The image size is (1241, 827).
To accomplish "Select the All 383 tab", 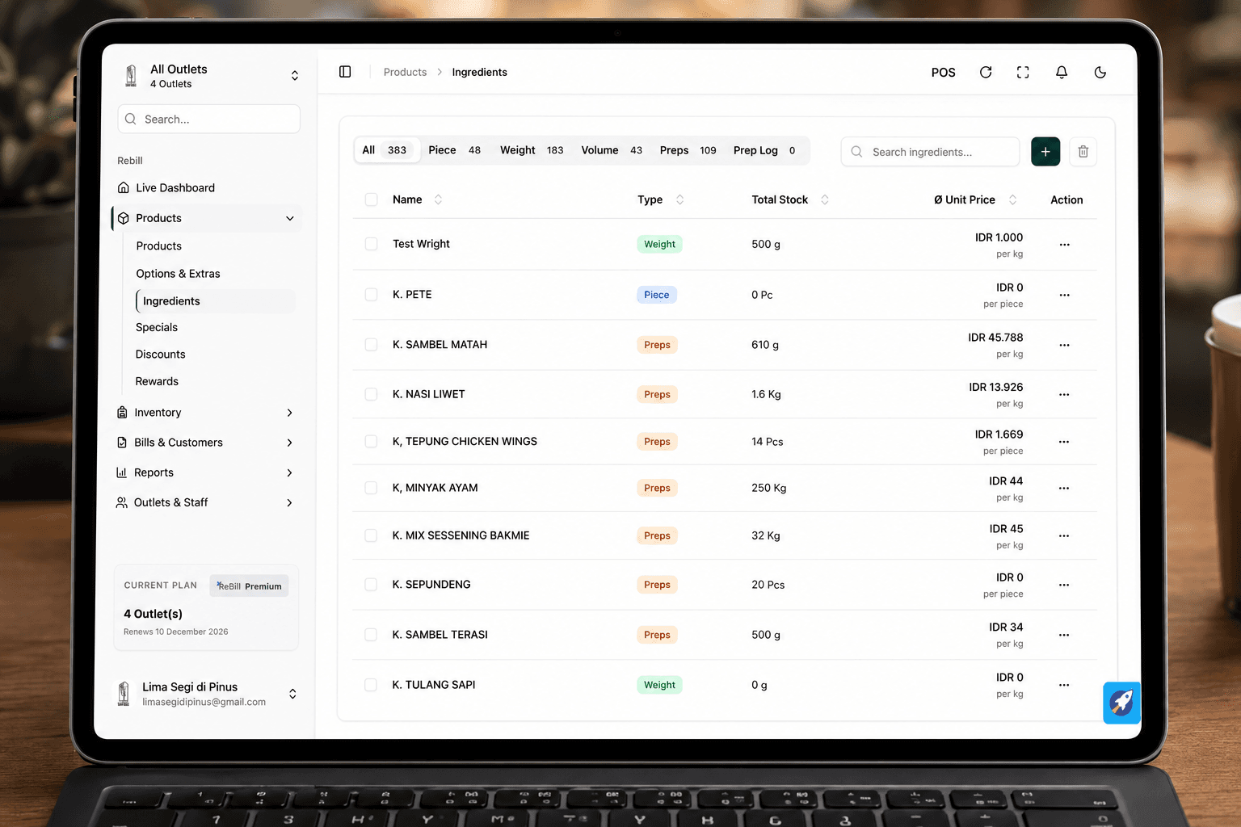I will (x=386, y=150).
